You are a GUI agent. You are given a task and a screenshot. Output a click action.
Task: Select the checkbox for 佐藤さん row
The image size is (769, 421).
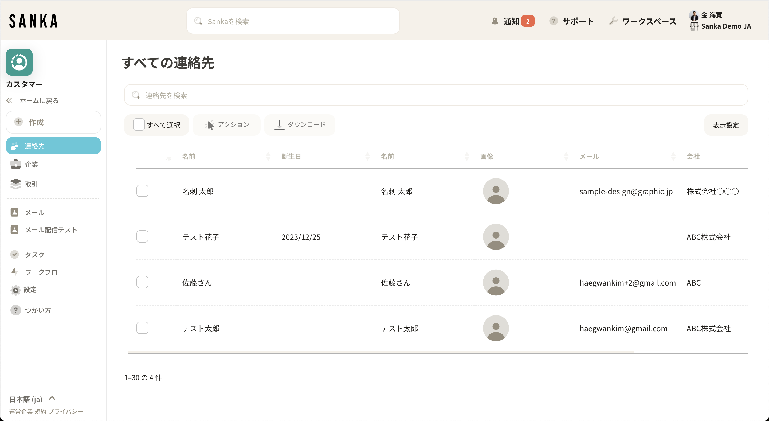(x=142, y=282)
